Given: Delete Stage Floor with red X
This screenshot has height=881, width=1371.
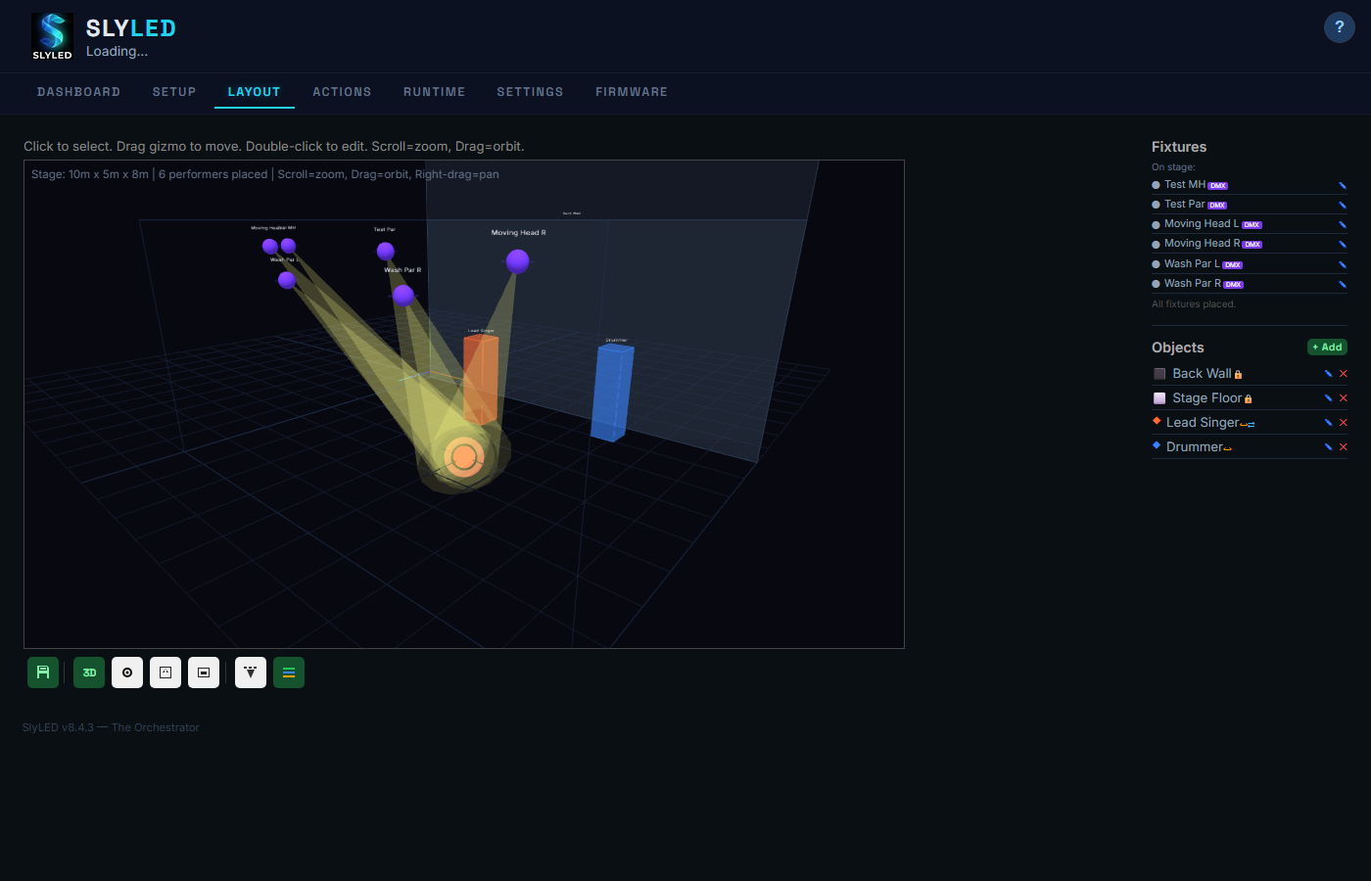Looking at the screenshot, I should click(1344, 398).
